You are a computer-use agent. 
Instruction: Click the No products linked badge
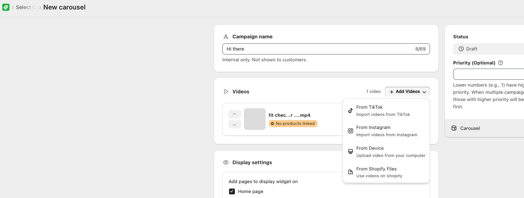[293, 124]
